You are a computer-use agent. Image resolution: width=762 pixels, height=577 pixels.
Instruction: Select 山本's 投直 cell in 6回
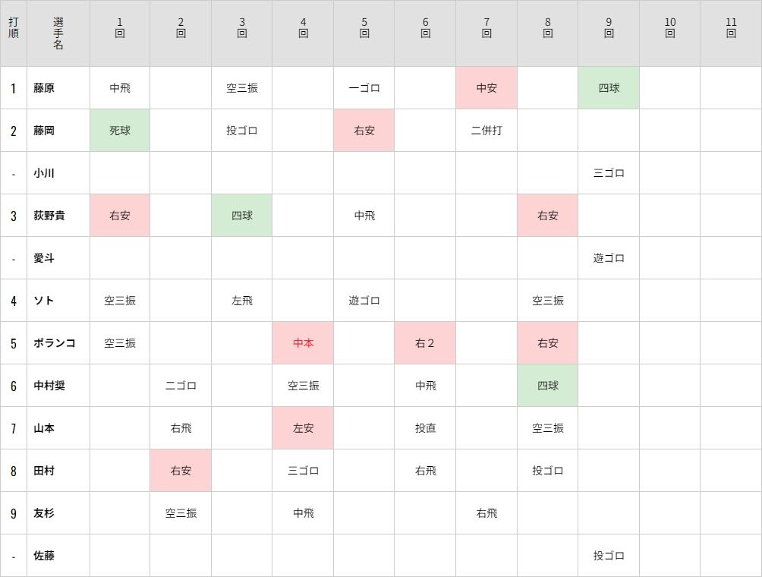[x=425, y=427]
